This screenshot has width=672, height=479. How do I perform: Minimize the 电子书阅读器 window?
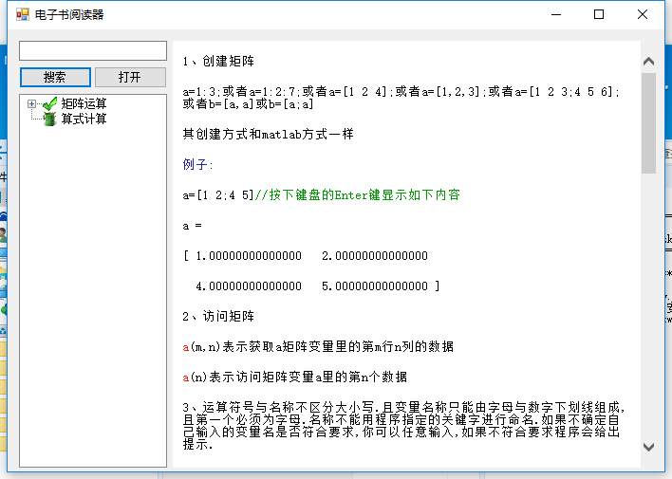click(x=556, y=14)
